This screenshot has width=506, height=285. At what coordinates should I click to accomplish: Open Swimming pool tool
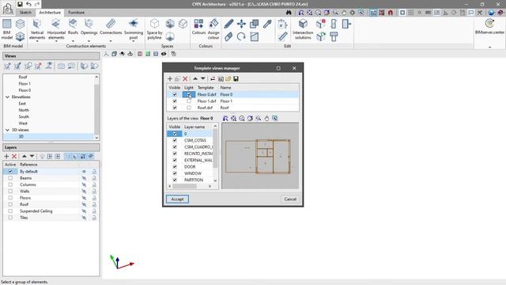tap(134, 29)
